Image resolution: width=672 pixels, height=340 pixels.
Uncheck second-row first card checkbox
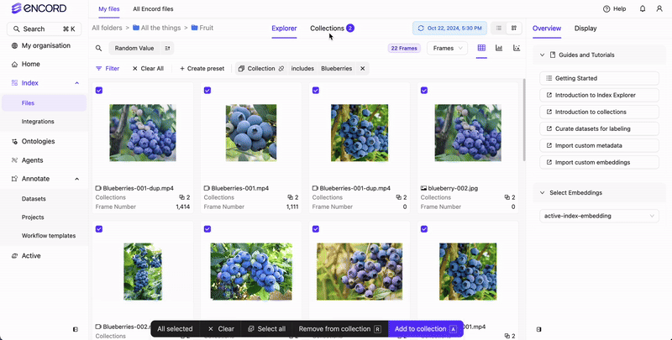99,229
